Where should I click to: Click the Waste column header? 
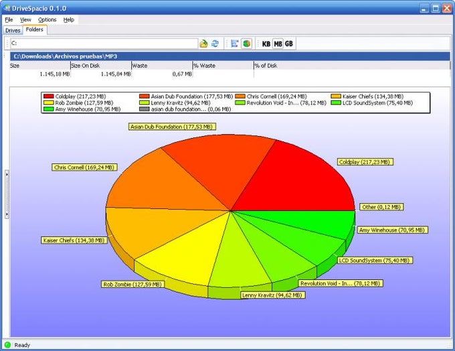(162, 66)
